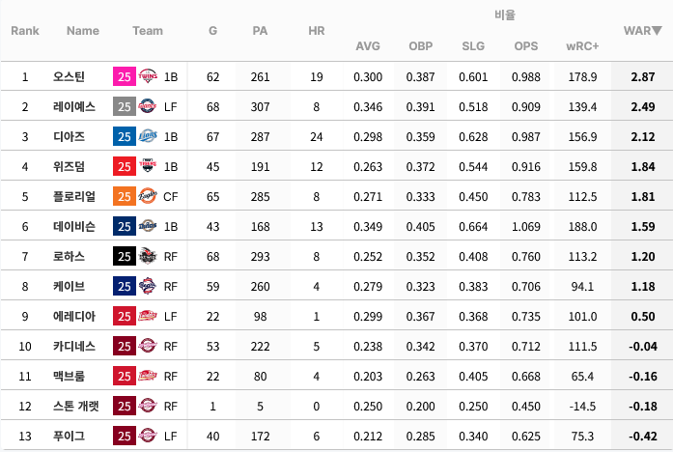Click the Lotte Giants logo beside 레이예스
Image resolution: width=673 pixels, height=452 pixels.
(x=148, y=106)
